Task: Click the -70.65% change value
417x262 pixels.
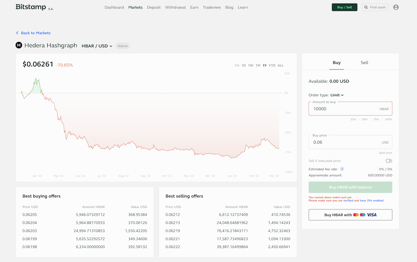Action: pos(65,65)
